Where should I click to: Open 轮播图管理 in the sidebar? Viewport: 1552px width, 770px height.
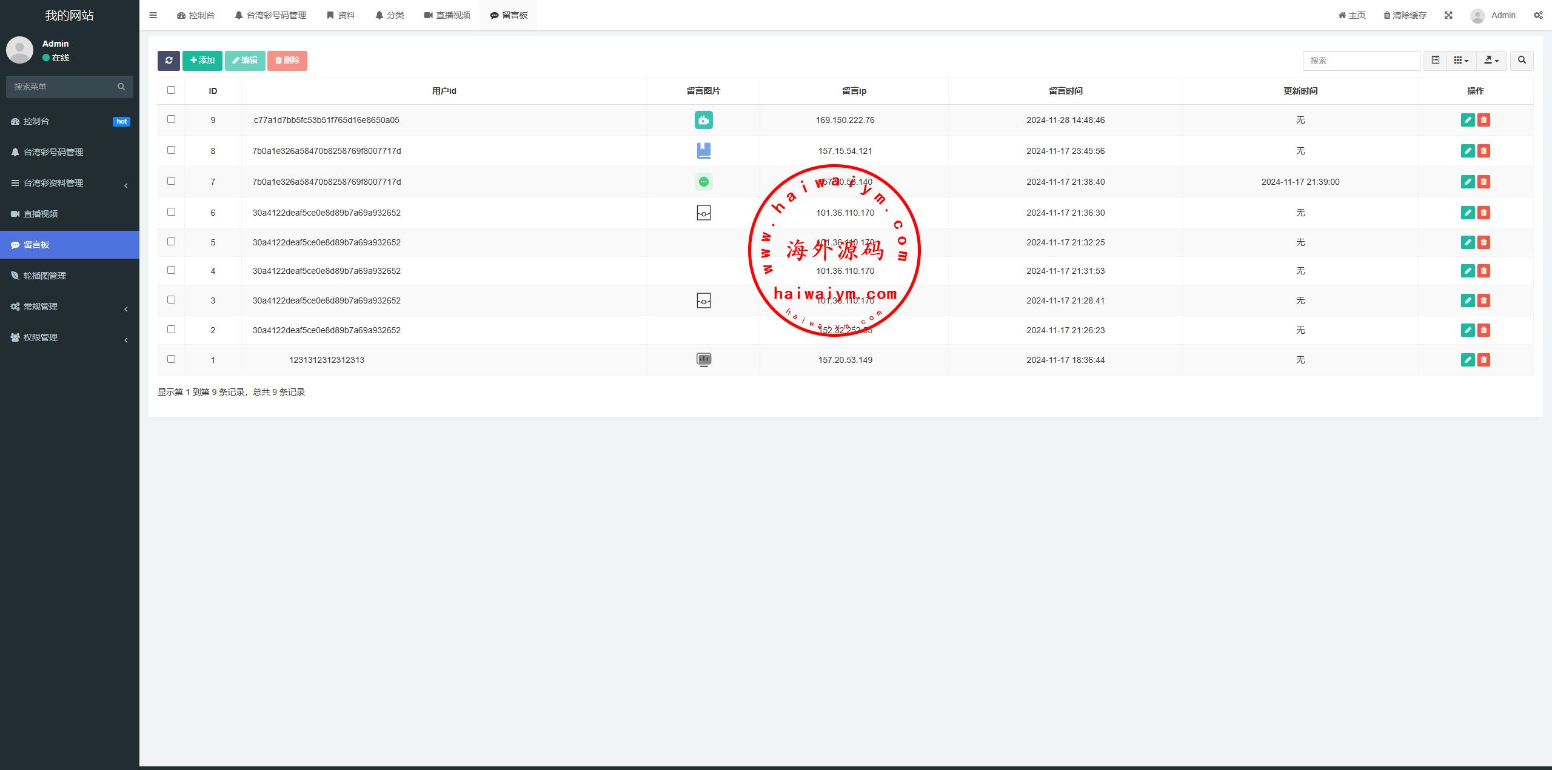(x=45, y=276)
